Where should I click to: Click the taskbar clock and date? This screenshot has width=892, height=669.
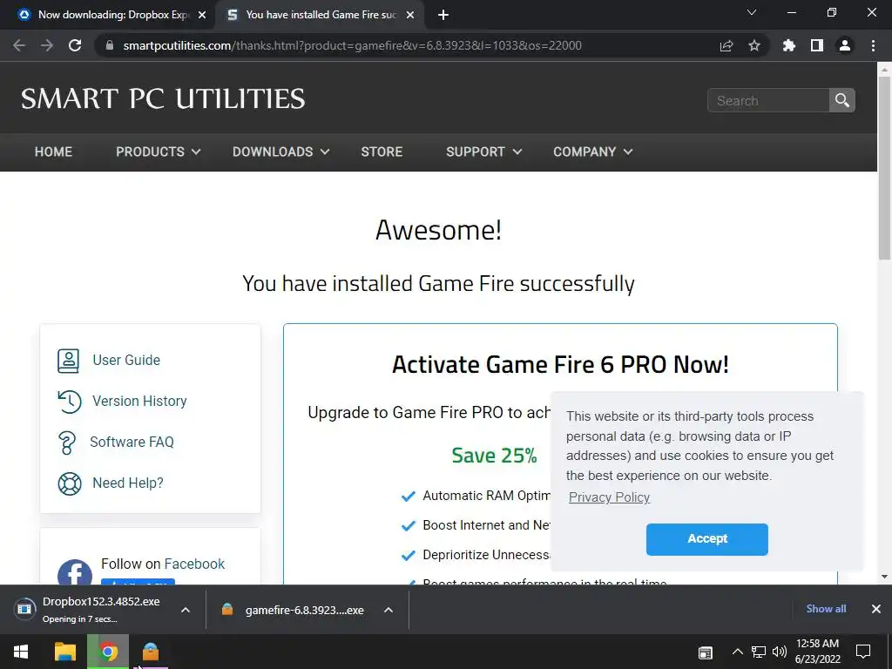coord(817,652)
